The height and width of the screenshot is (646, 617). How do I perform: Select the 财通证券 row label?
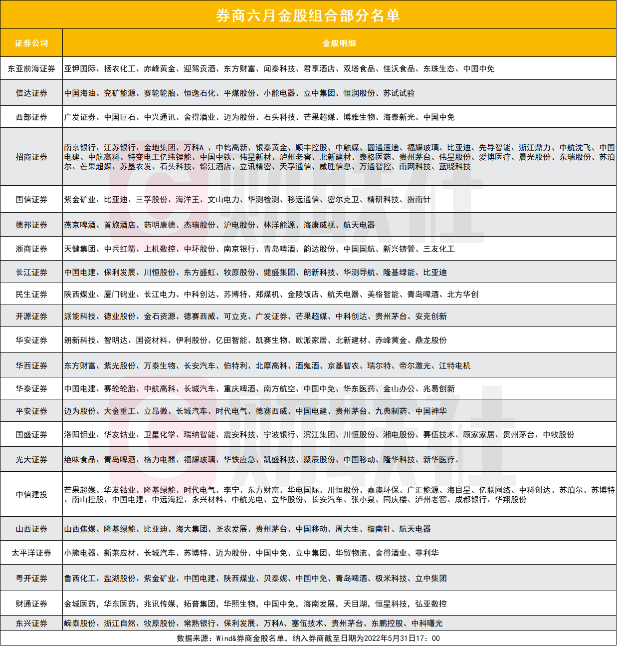pyautogui.click(x=31, y=604)
